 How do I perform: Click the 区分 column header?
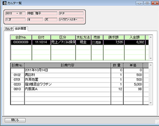63,37
